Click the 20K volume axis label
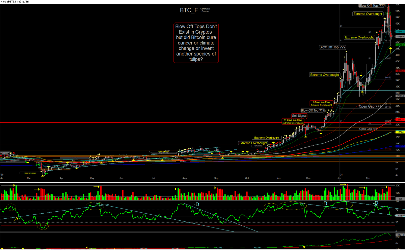405x250 pixels. pyautogui.click(x=398, y=186)
